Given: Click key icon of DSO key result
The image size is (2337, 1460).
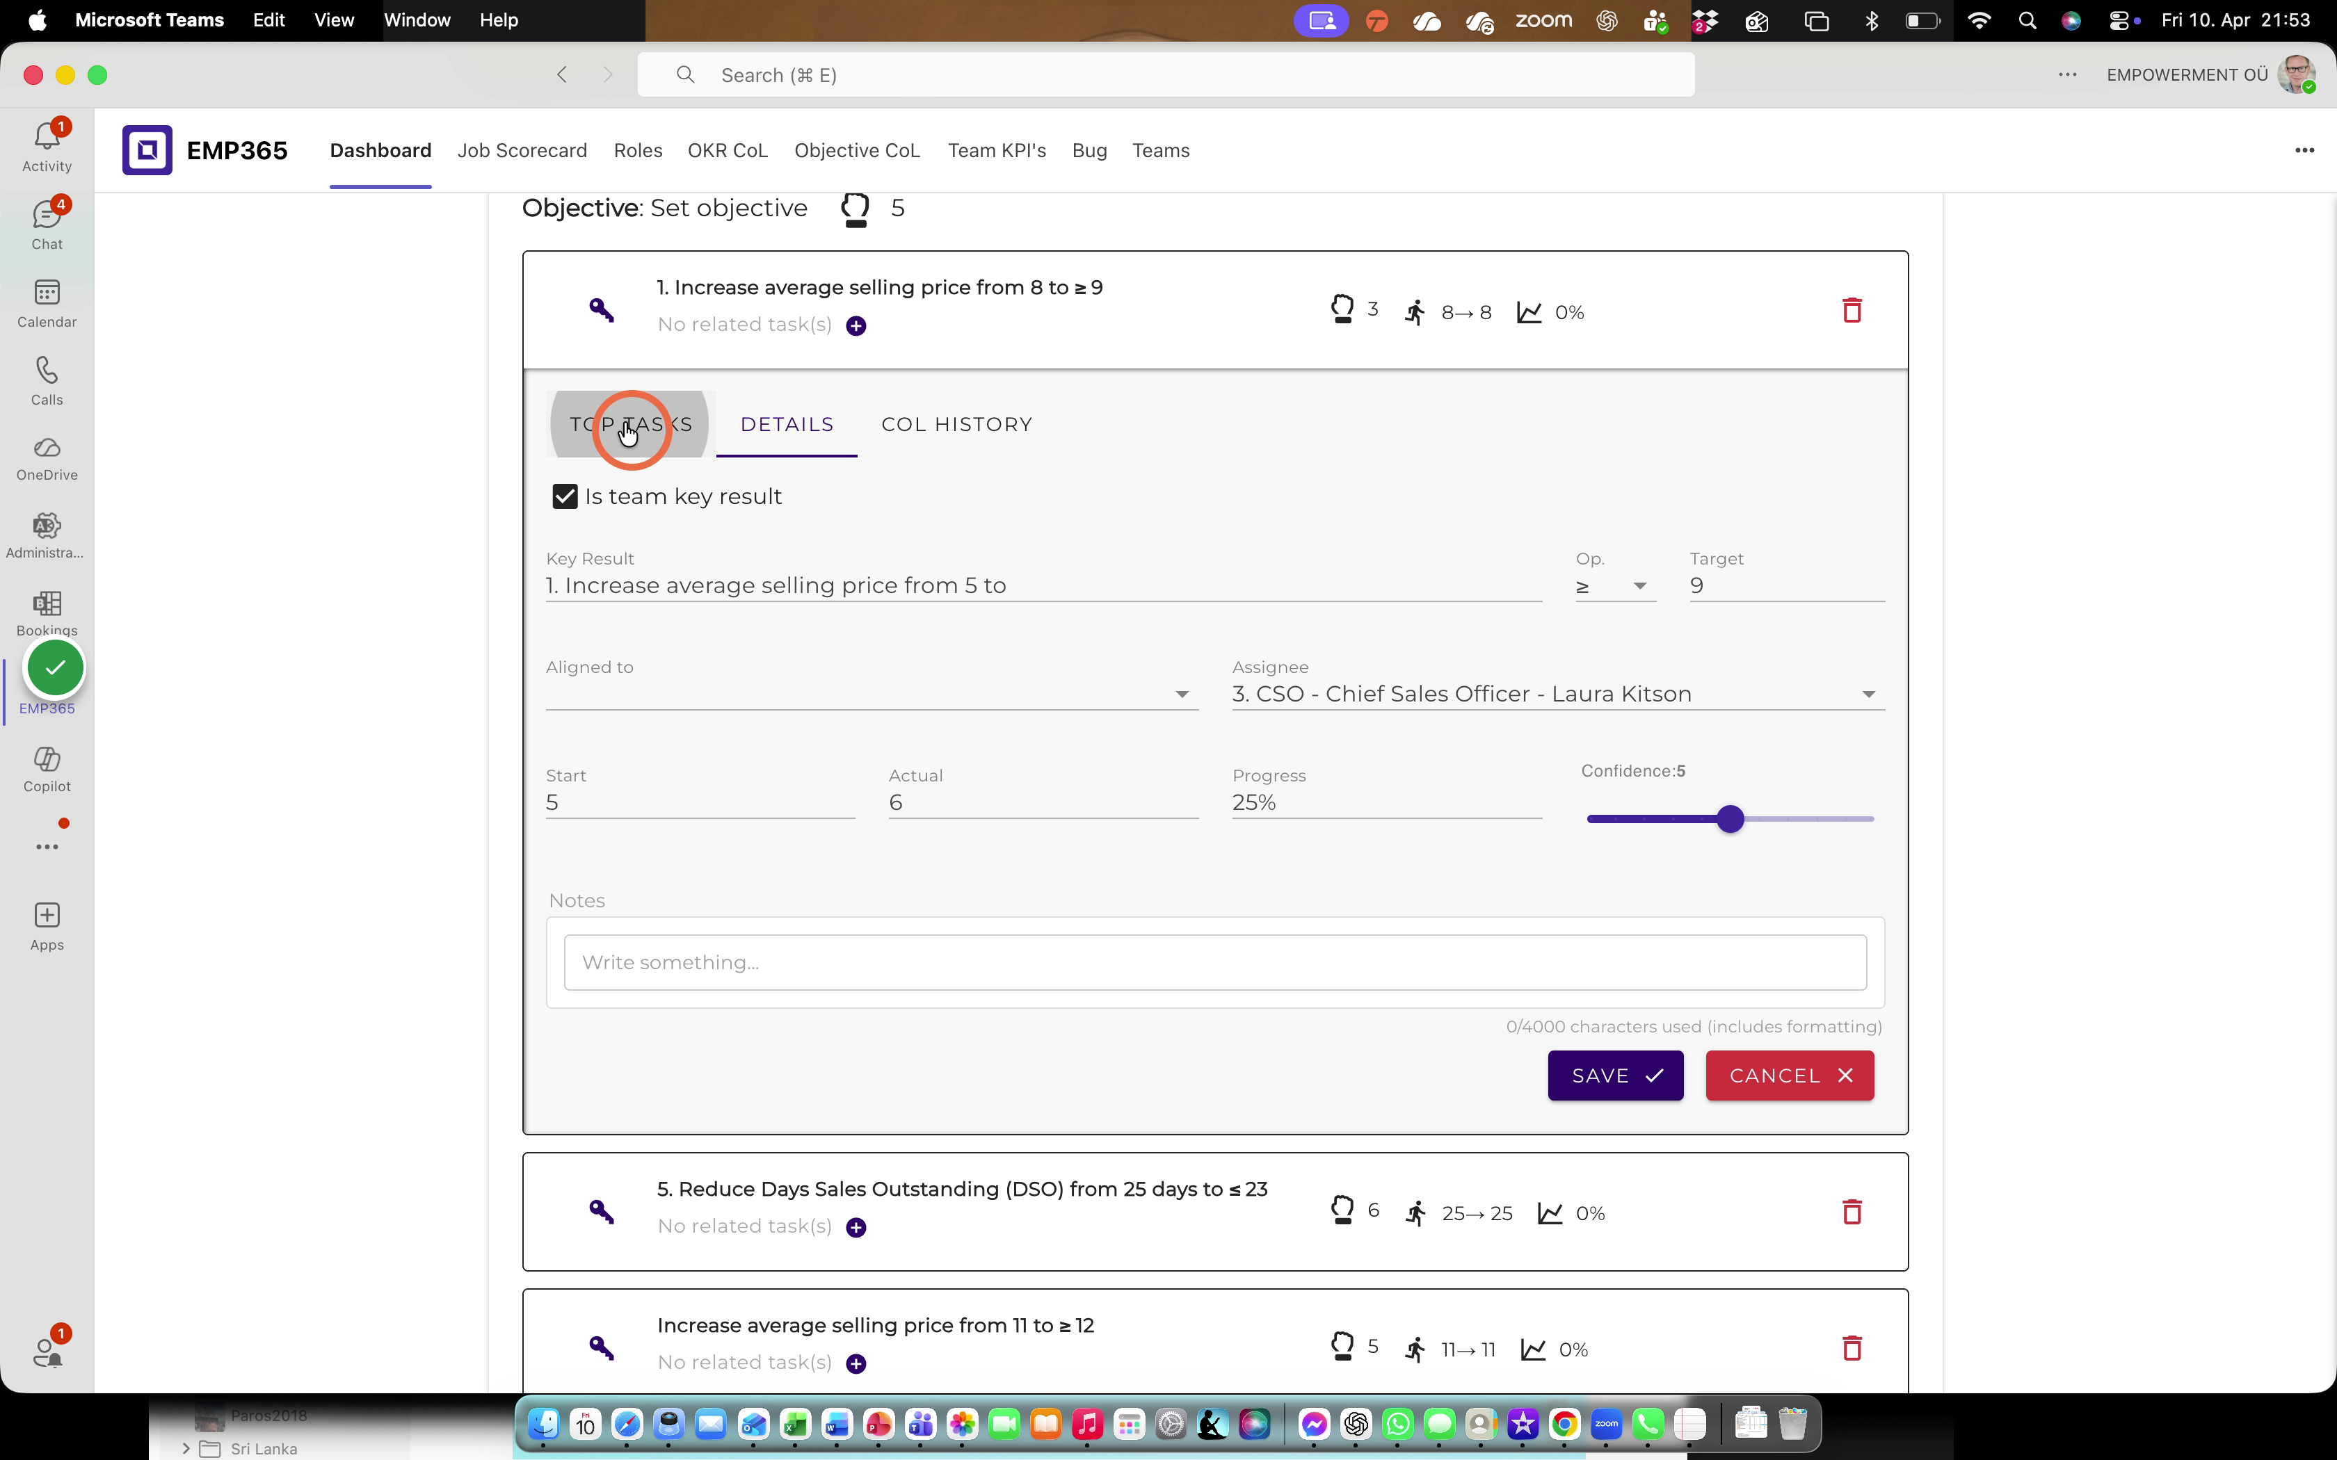Looking at the screenshot, I should (602, 1211).
